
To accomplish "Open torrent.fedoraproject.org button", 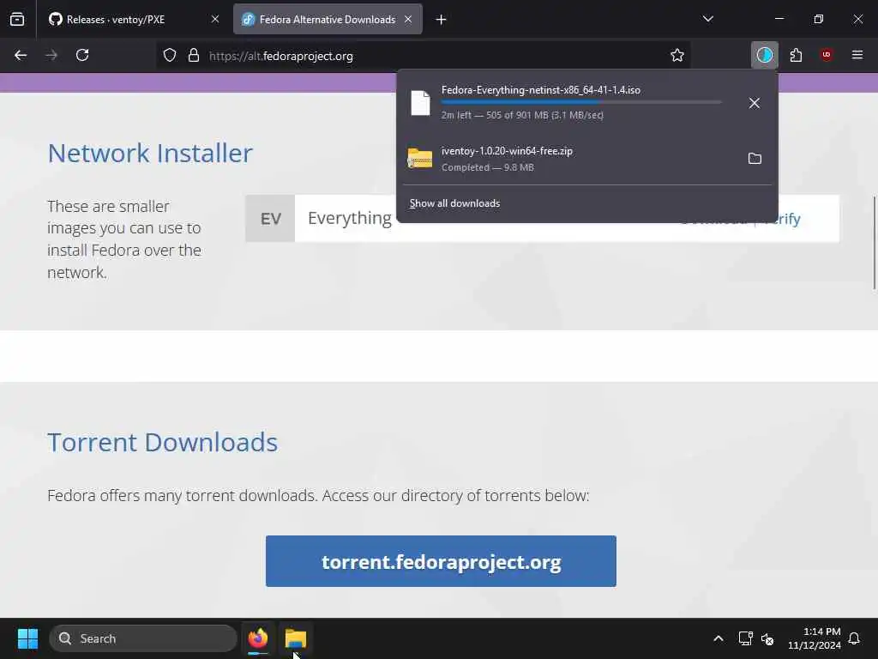I will [442, 561].
